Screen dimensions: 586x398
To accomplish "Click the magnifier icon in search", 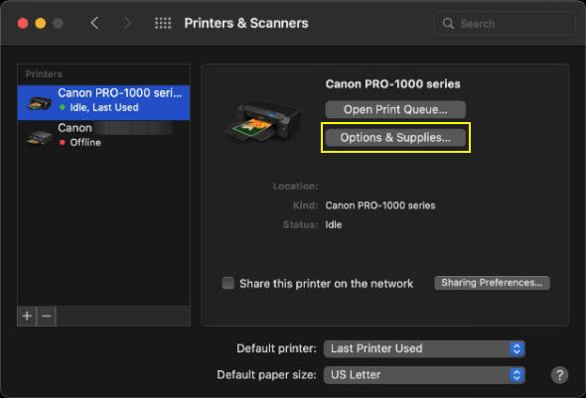I will coord(448,24).
